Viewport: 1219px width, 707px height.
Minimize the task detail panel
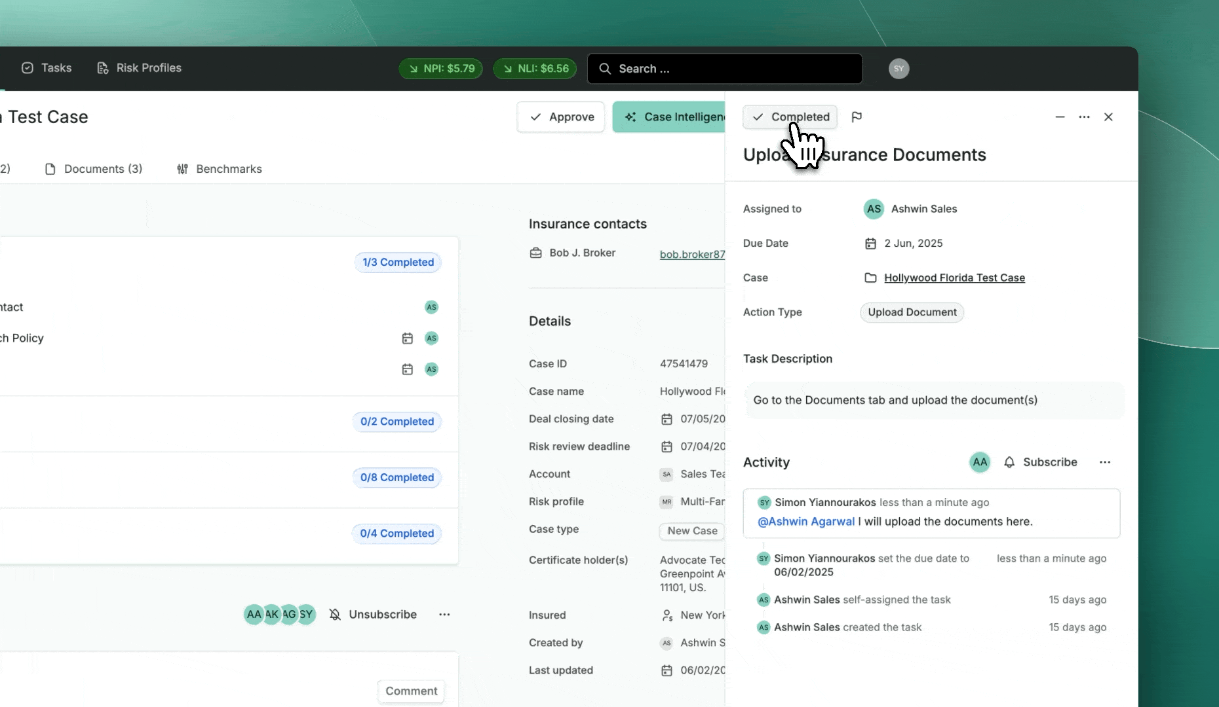tap(1060, 117)
